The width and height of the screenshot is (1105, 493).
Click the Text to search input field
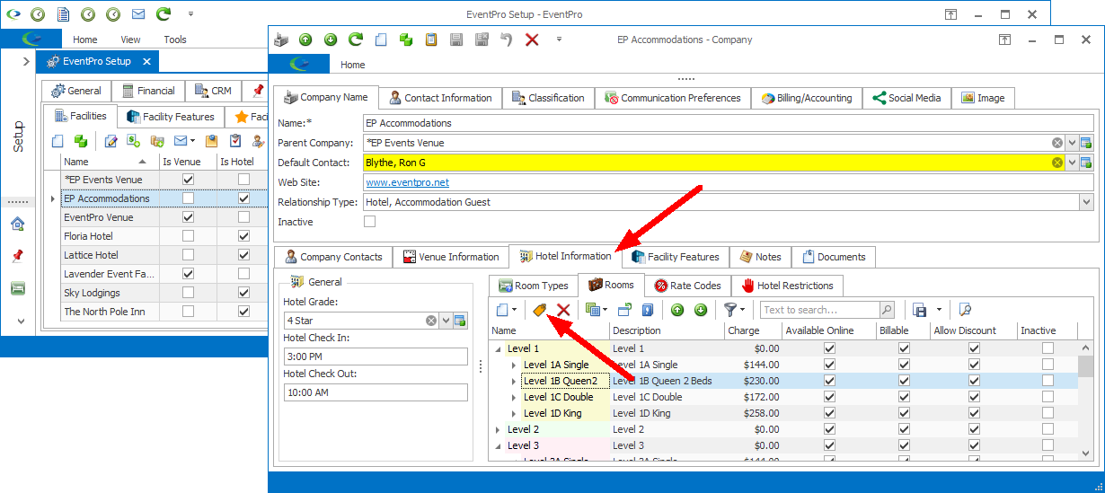(x=818, y=310)
